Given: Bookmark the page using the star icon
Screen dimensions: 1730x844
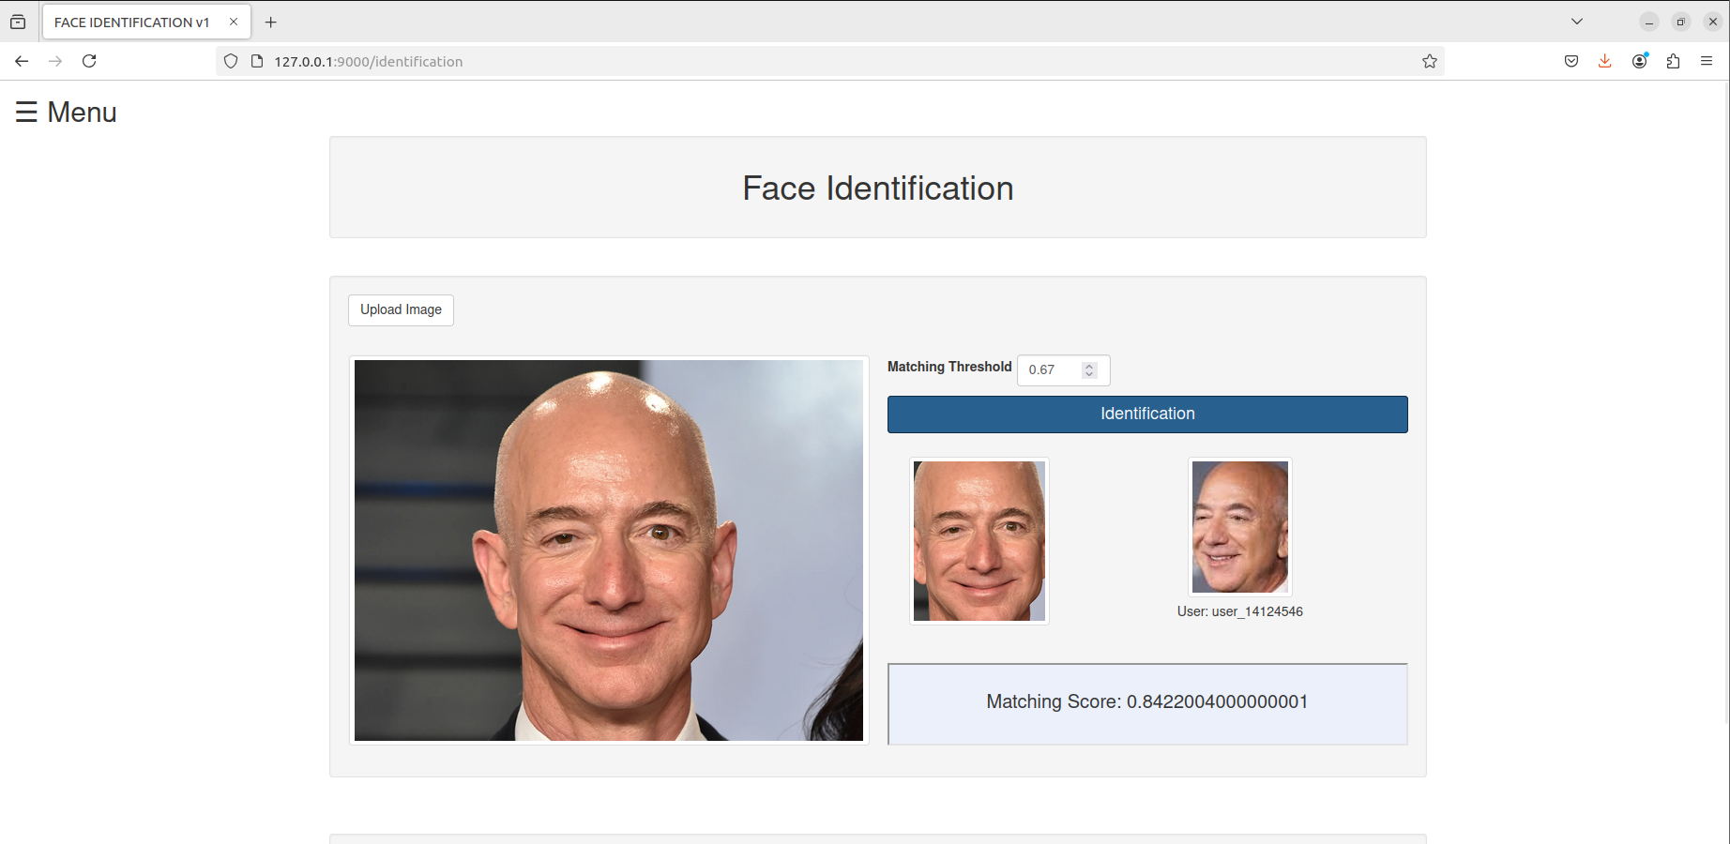Looking at the screenshot, I should coord(1430,61).
